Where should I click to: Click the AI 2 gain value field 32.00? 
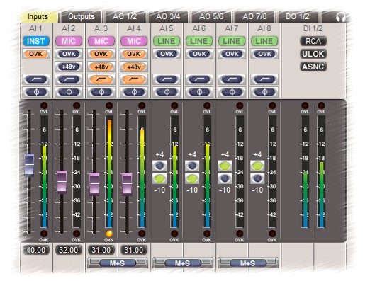tap(69, 250)
